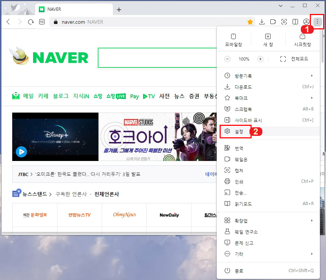
Task: Open a 모바일창 mobile window from the menu
Action: pos(234,39)
